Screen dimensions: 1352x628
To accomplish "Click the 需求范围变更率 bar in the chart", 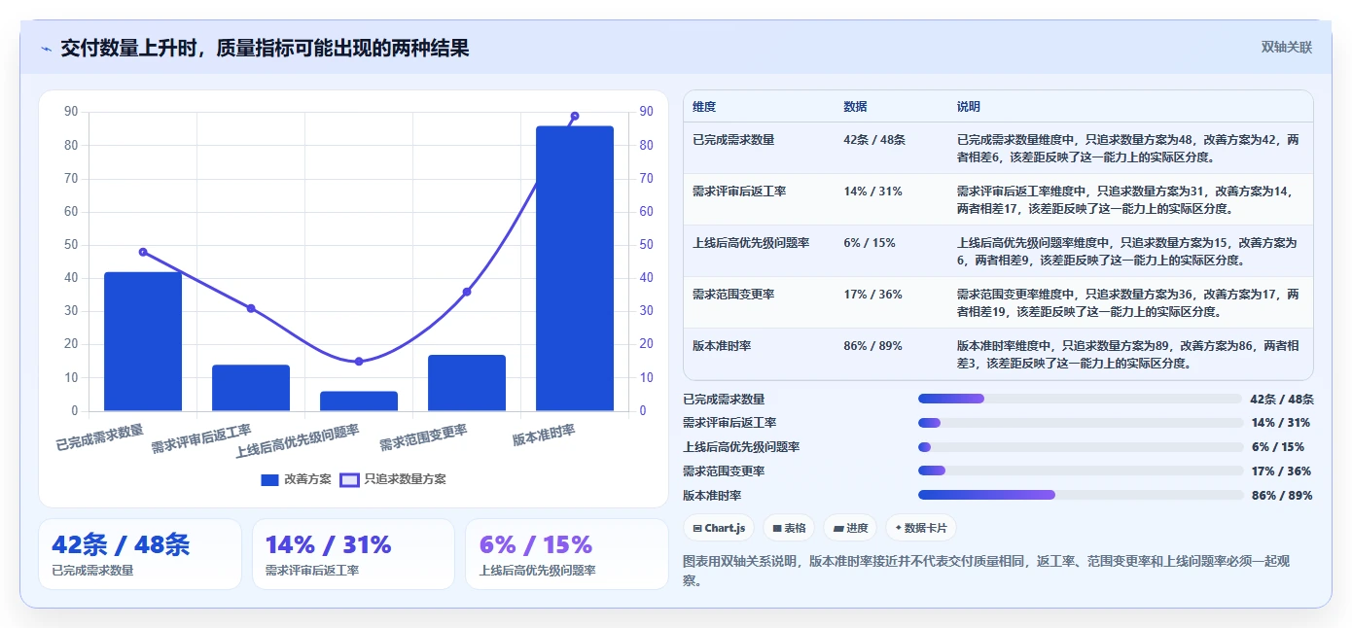I will 467,383.
